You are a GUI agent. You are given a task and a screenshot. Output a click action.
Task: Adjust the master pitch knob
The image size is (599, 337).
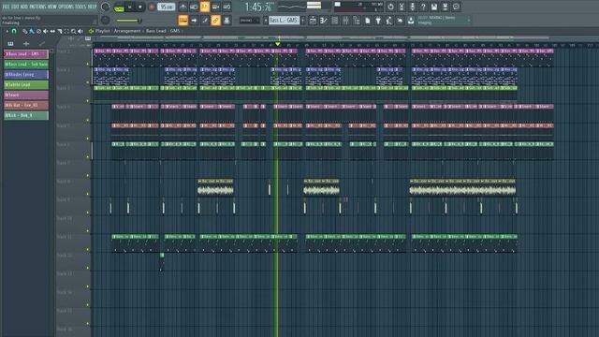coord(106,21)
